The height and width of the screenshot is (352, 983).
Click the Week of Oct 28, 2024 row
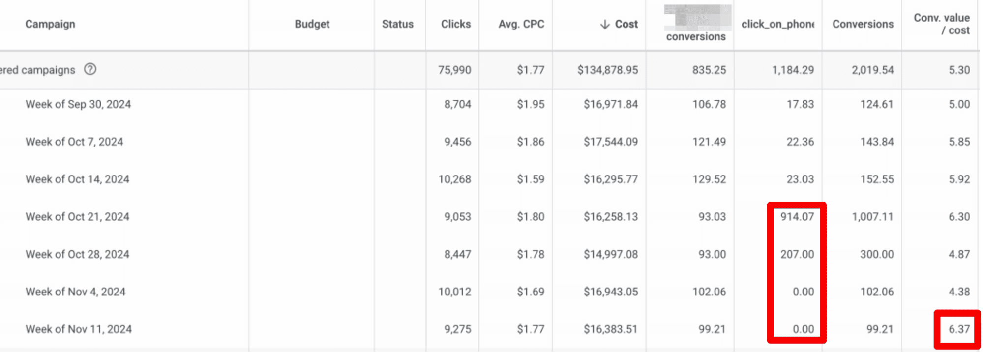click(77, 254)
